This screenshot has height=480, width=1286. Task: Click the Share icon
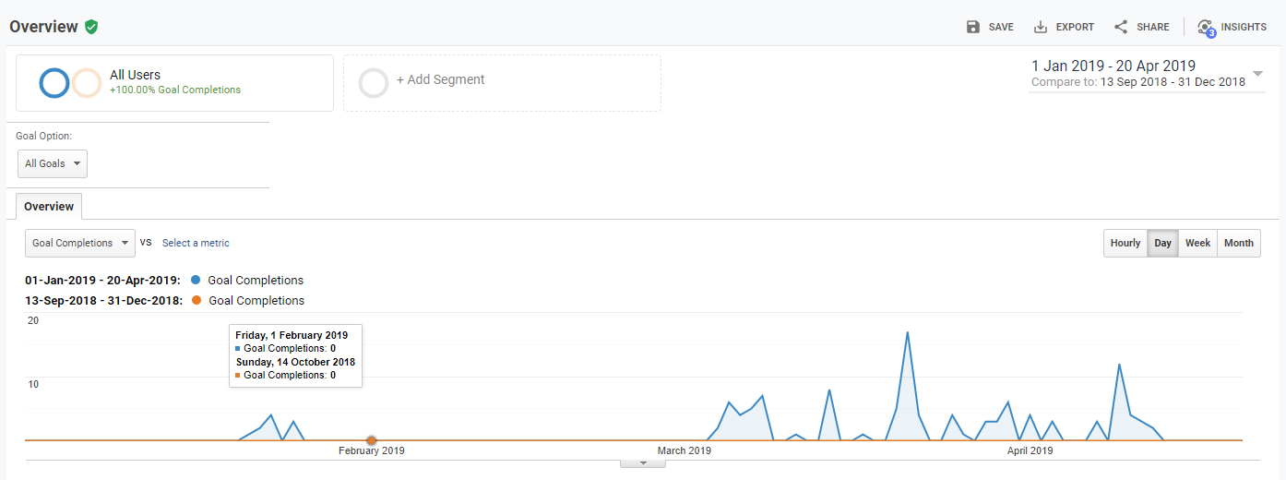click(x=1121, y=27)
